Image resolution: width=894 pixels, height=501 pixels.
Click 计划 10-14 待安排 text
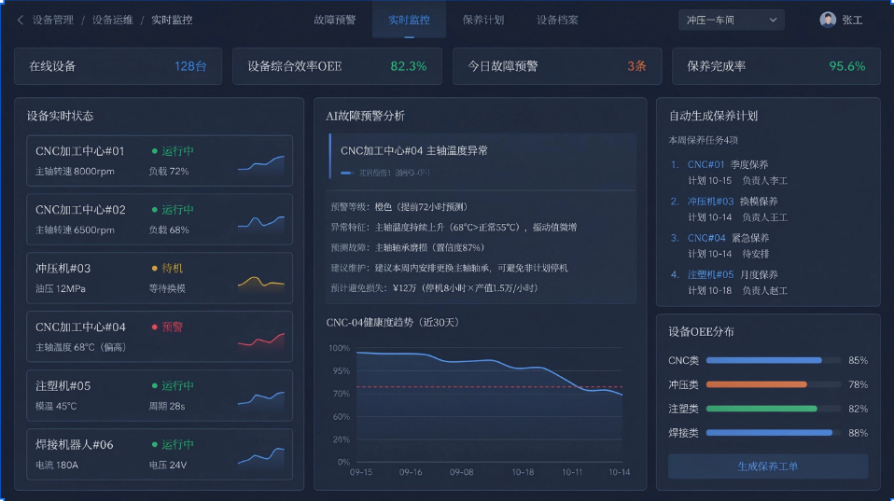(728, 254)
